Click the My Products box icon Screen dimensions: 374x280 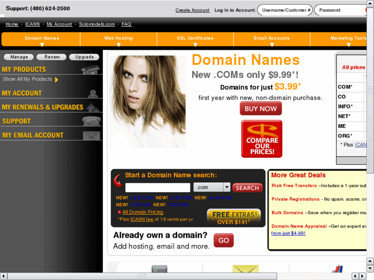90,69
